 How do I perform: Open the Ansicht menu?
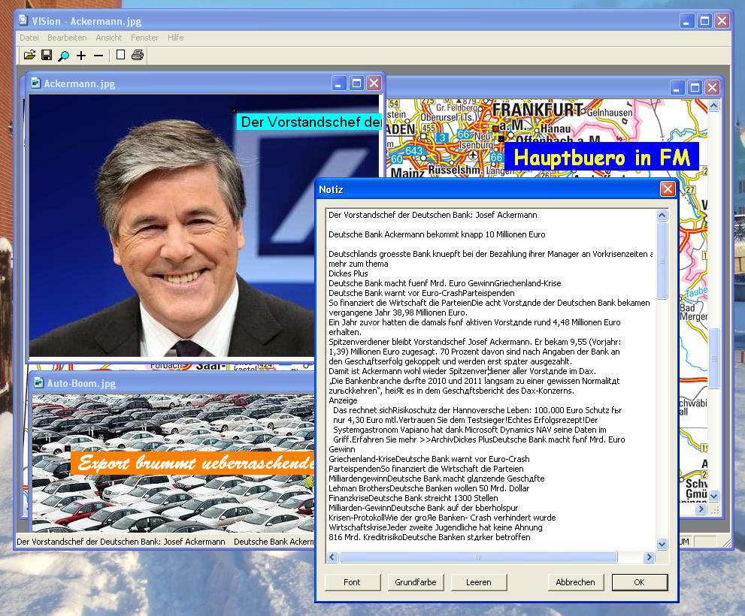109,38
